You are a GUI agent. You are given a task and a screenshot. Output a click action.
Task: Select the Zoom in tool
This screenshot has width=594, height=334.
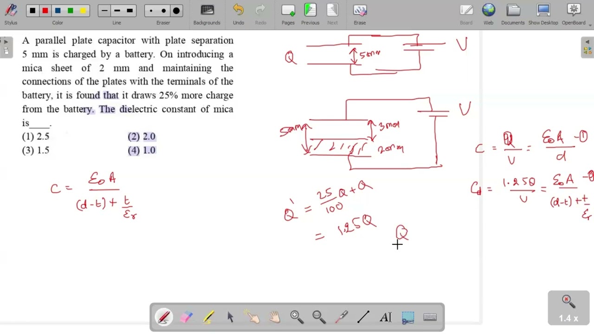click(297, 317)
